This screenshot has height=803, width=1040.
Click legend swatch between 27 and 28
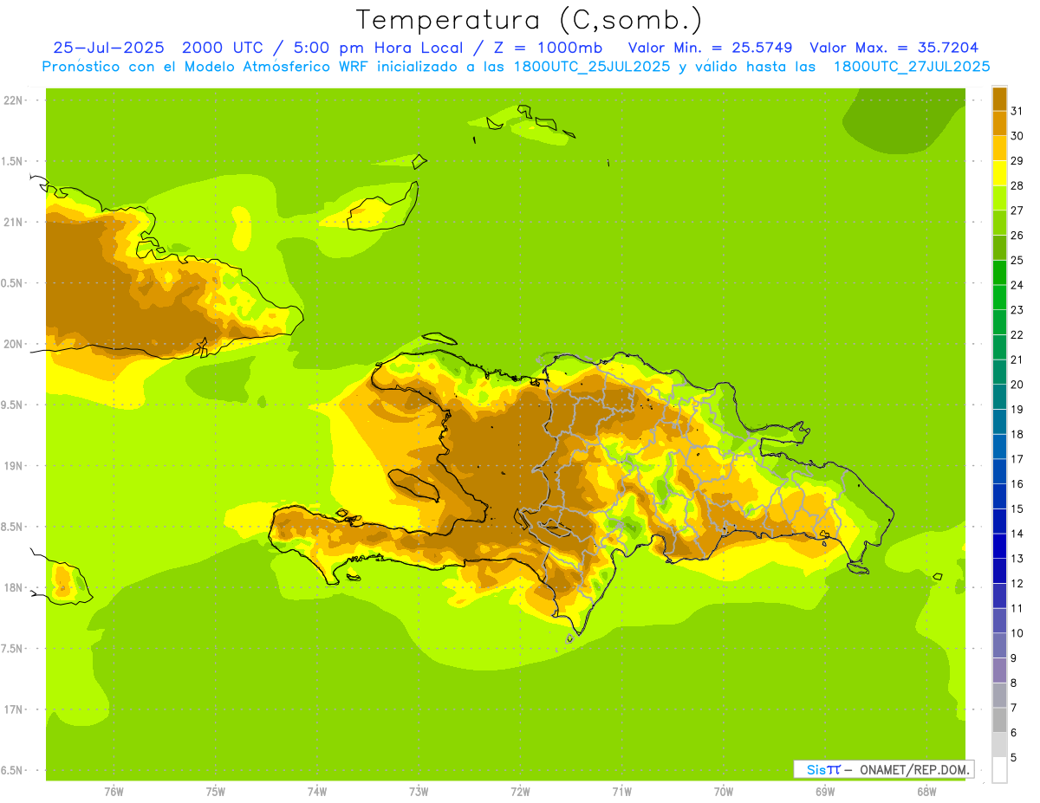pyautogui.click(x=999, y=198)
